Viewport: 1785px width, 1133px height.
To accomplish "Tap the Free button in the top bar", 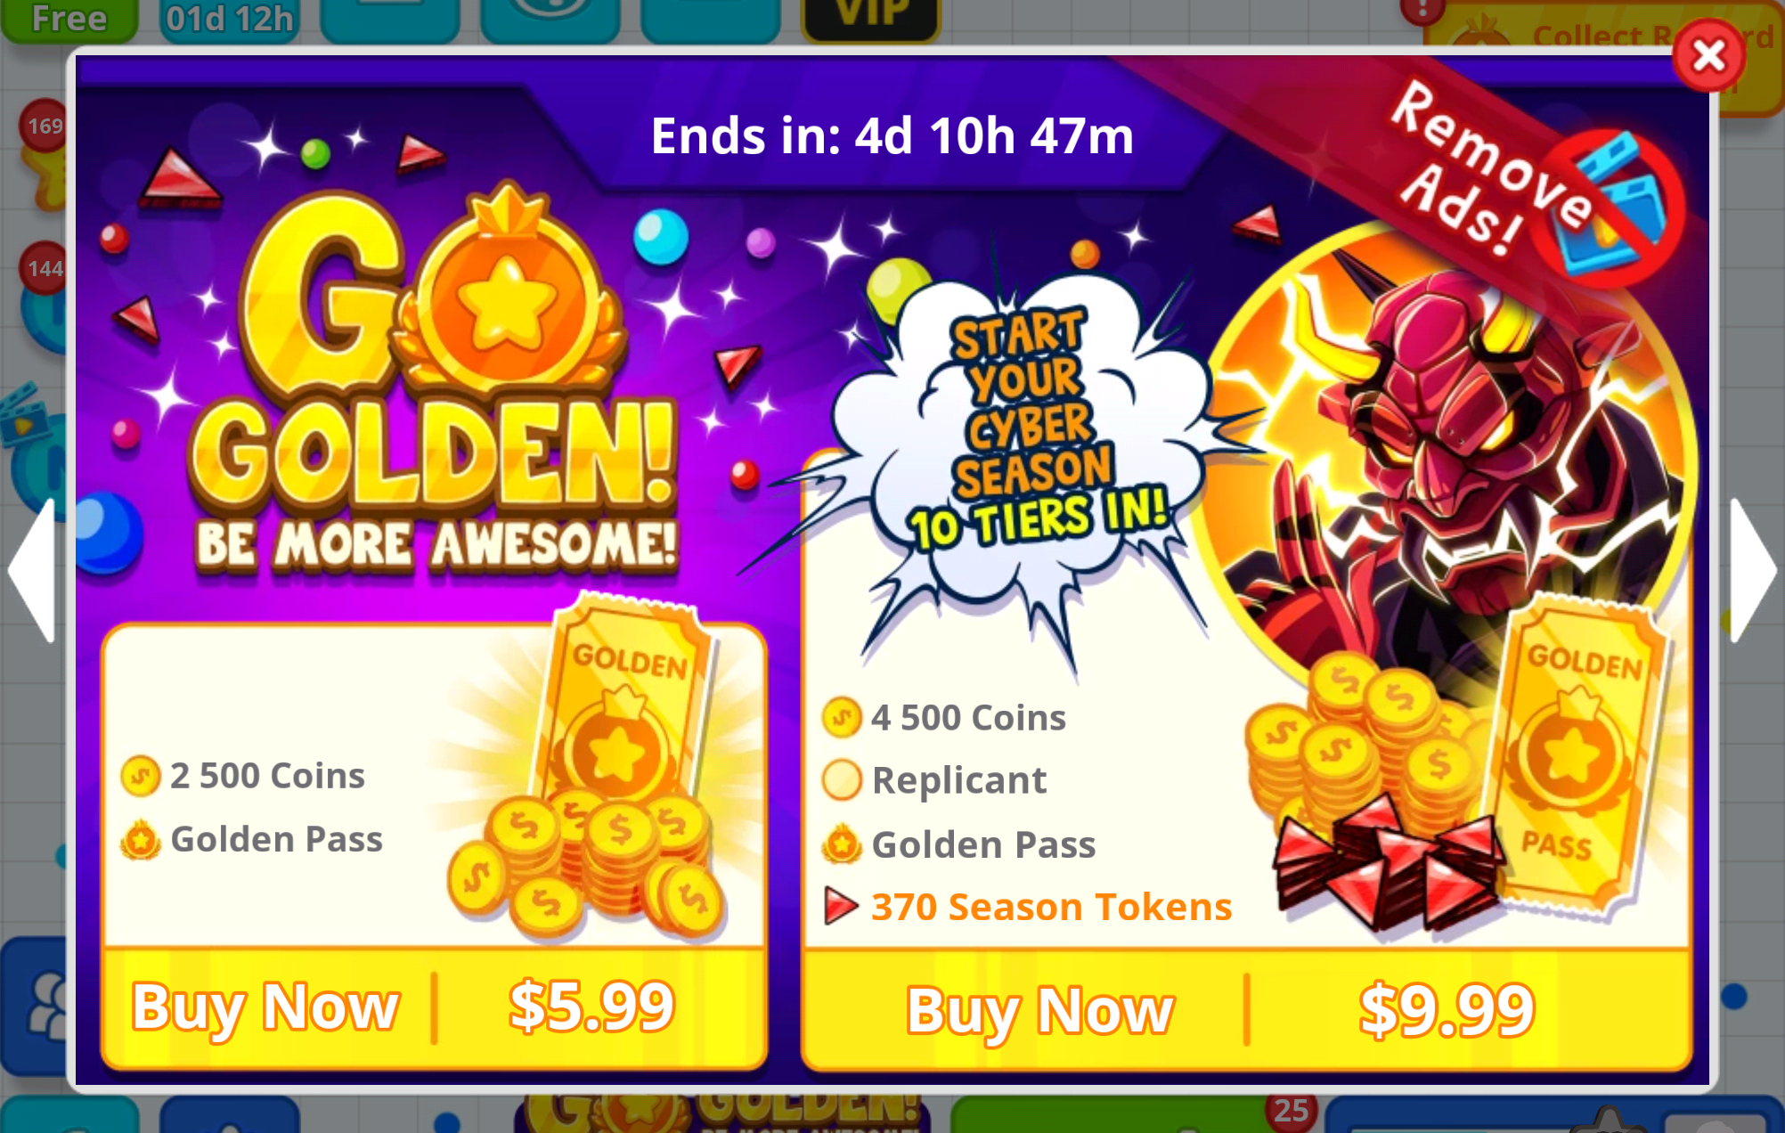I will [x=69, y=18].
